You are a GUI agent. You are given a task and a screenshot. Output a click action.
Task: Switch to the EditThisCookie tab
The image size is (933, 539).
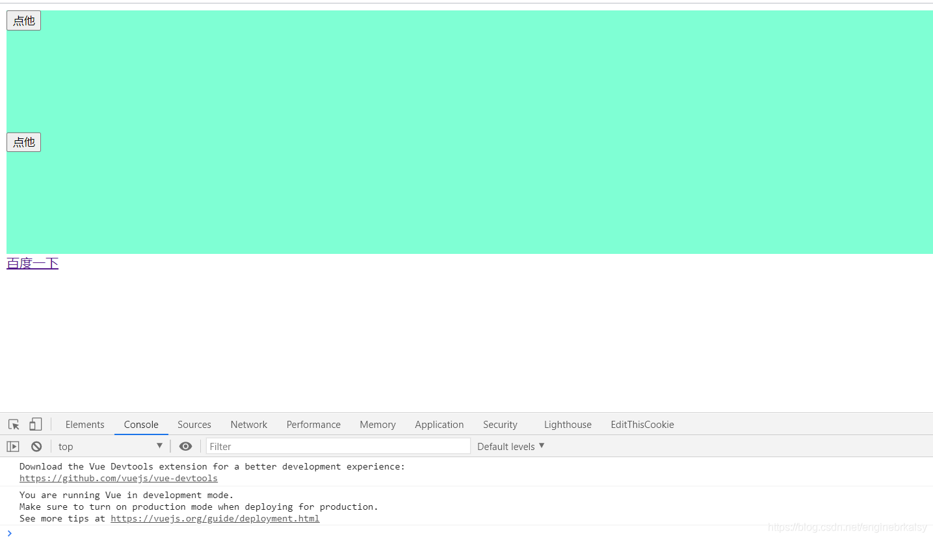[642, 425]
